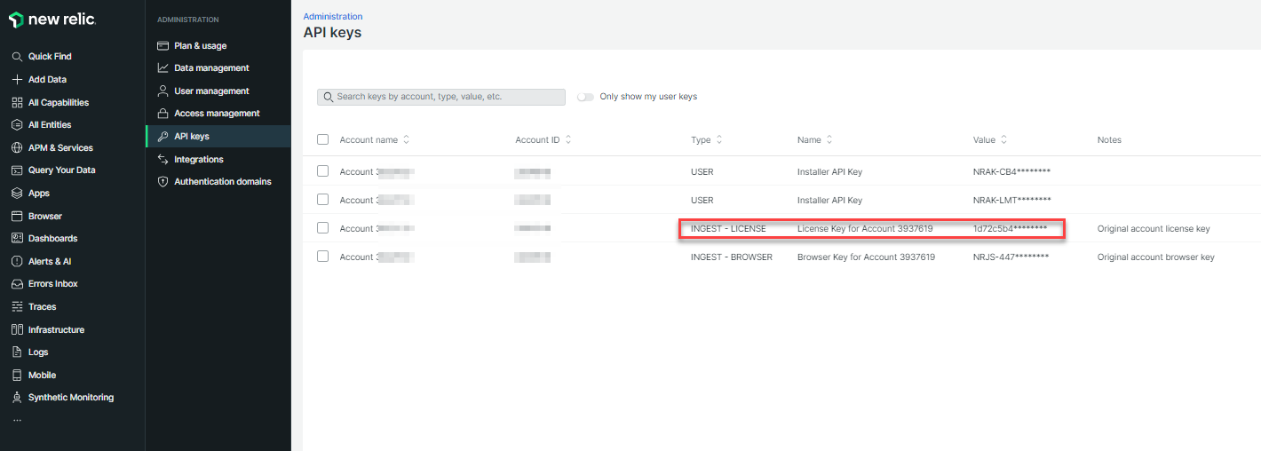Click Original account browser key note
This screenshot has width=1261, height=451.
click(1156, 257)
